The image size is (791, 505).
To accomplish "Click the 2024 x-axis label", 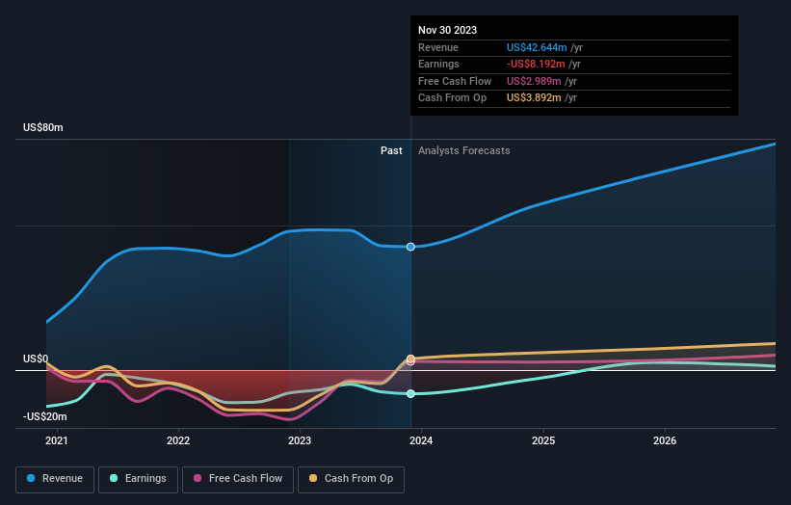I will [421, 441].
